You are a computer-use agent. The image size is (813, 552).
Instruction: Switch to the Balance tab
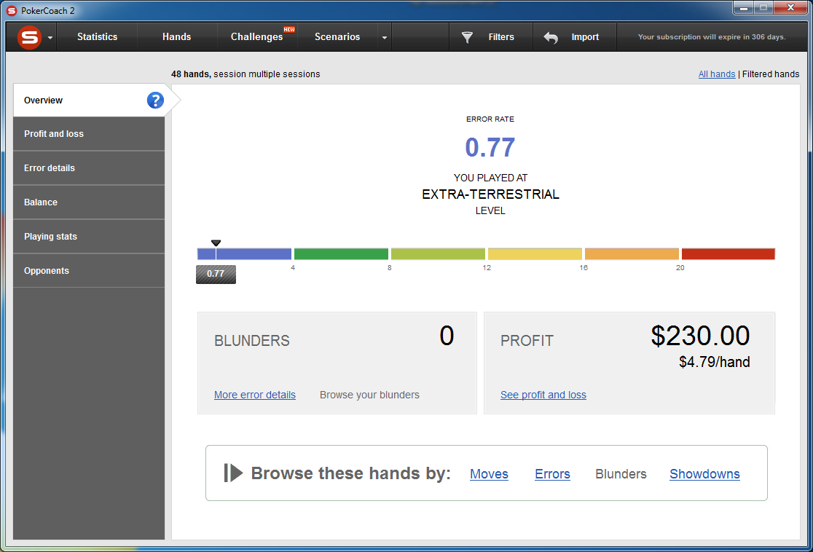pos(89,202)
